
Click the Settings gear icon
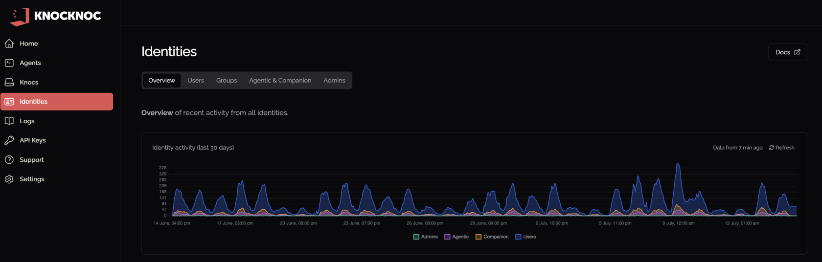tap(9, 179)
